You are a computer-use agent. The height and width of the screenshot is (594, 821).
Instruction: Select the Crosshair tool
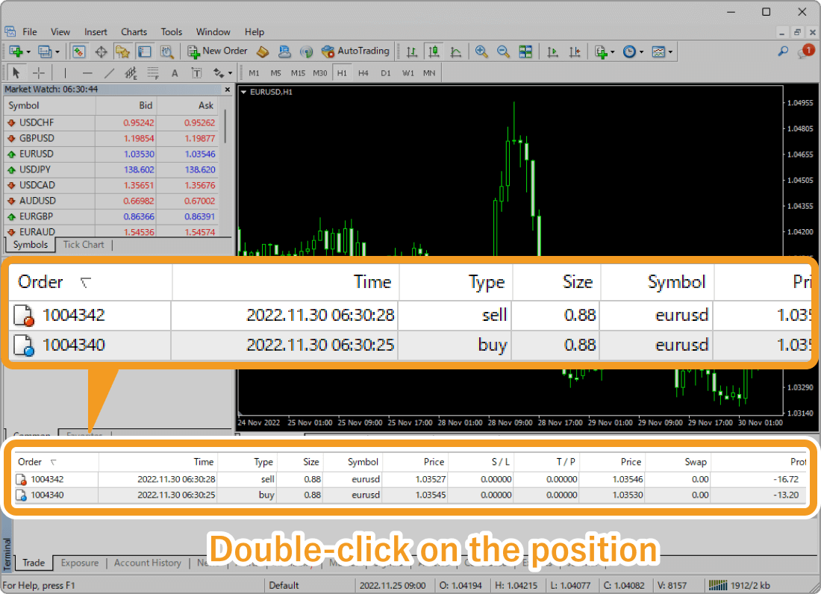pos(38,72)
